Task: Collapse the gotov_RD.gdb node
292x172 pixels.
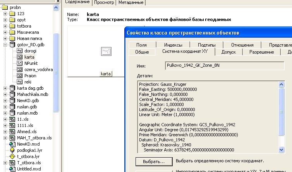Action: (5, 45)
